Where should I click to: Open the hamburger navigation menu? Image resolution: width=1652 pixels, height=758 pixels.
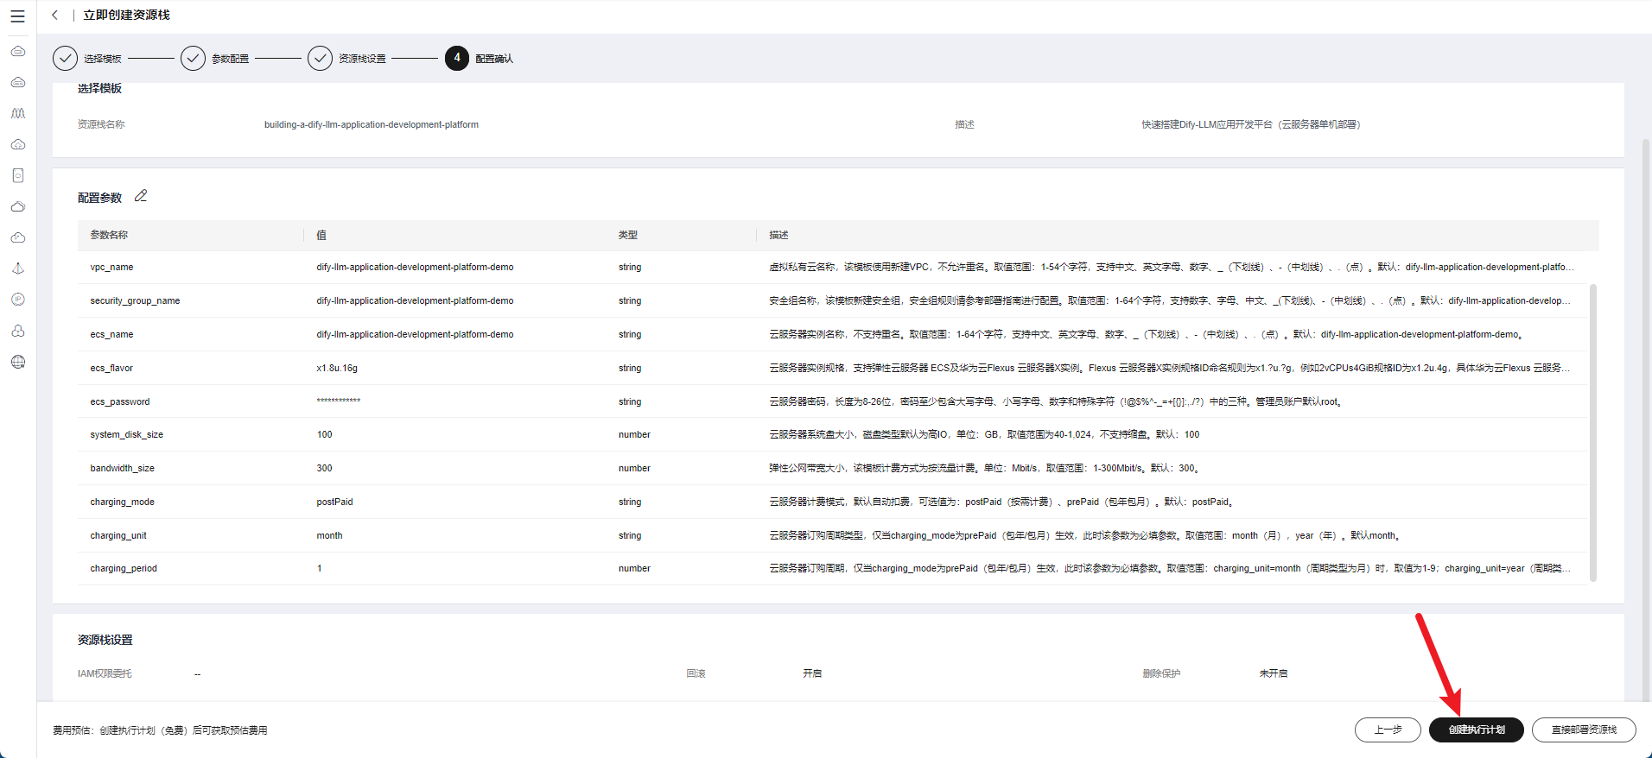coord(17,16)
